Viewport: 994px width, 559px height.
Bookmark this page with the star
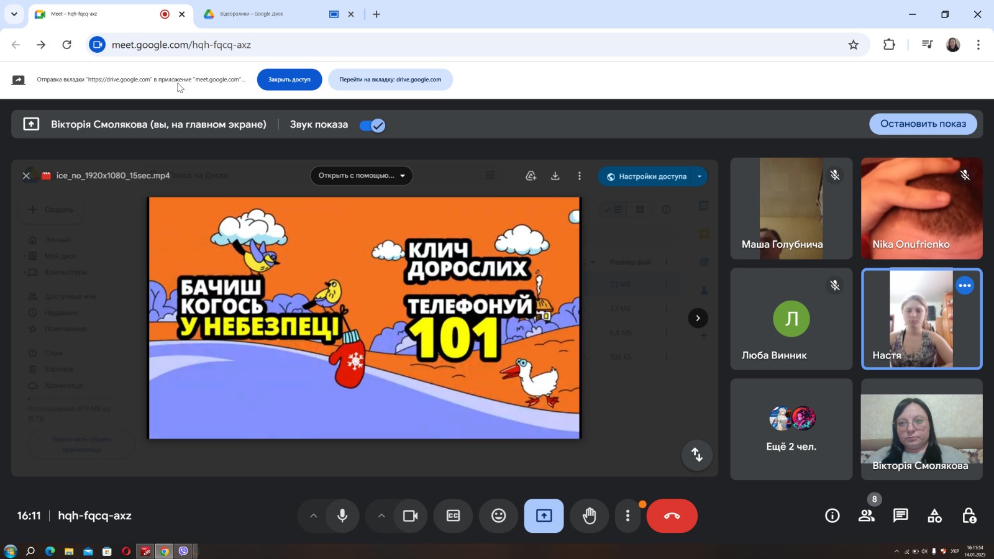[x=854, y=45]
